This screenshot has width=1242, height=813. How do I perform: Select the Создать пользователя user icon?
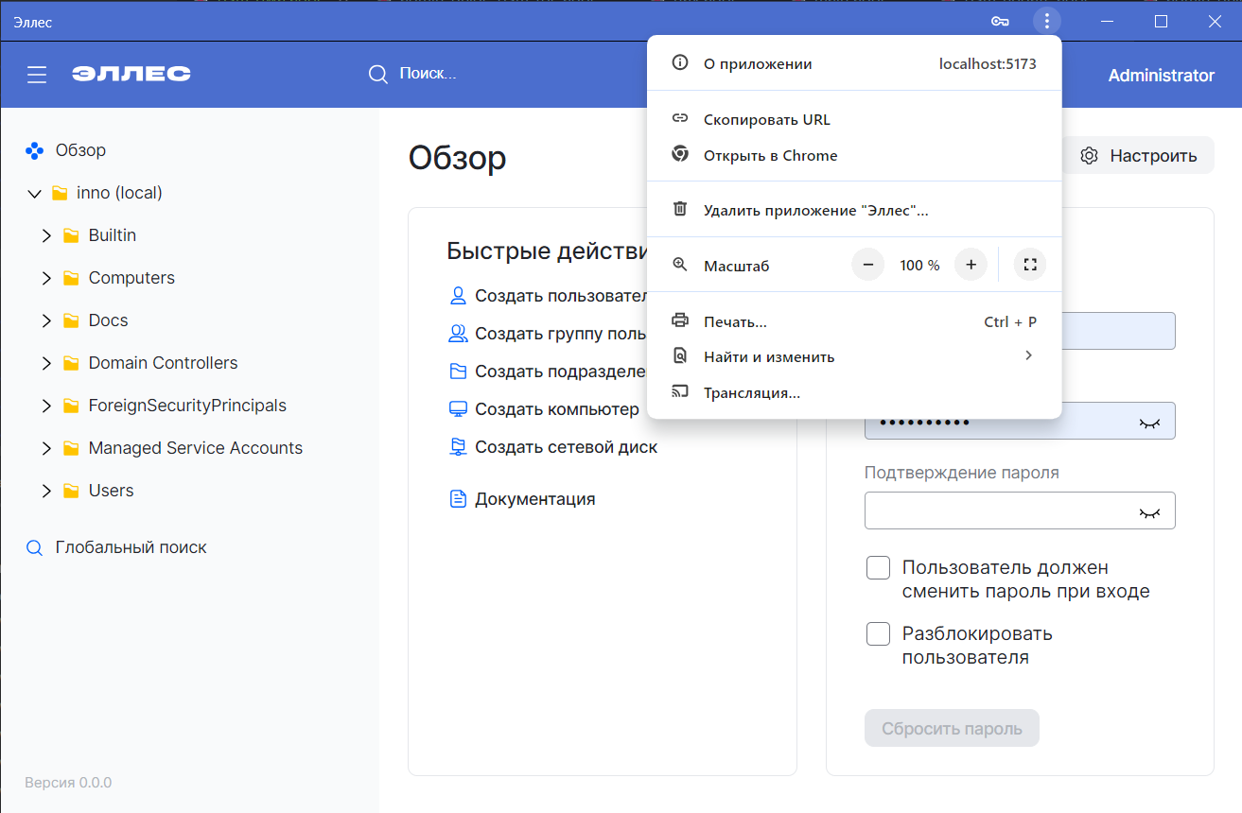point(459,295)
